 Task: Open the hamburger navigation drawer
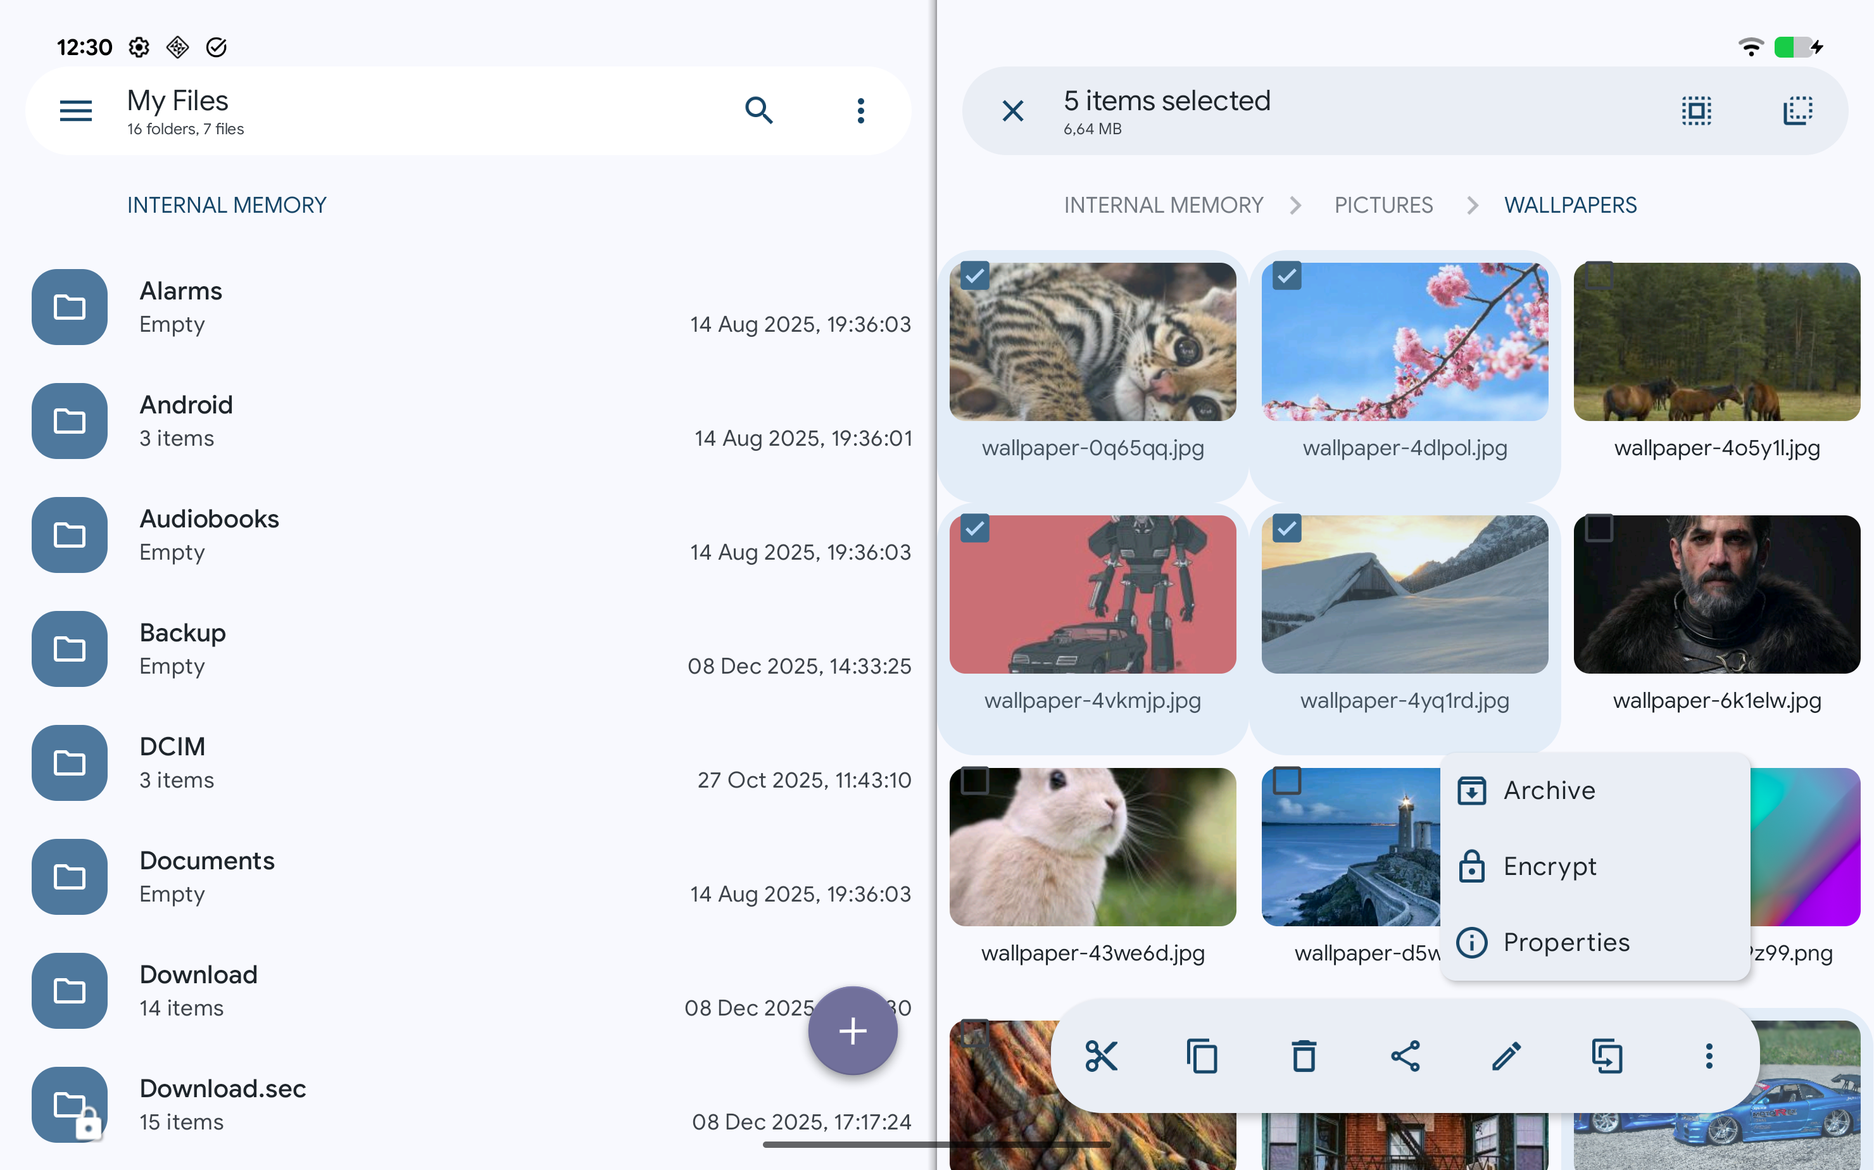pos(76,111)
